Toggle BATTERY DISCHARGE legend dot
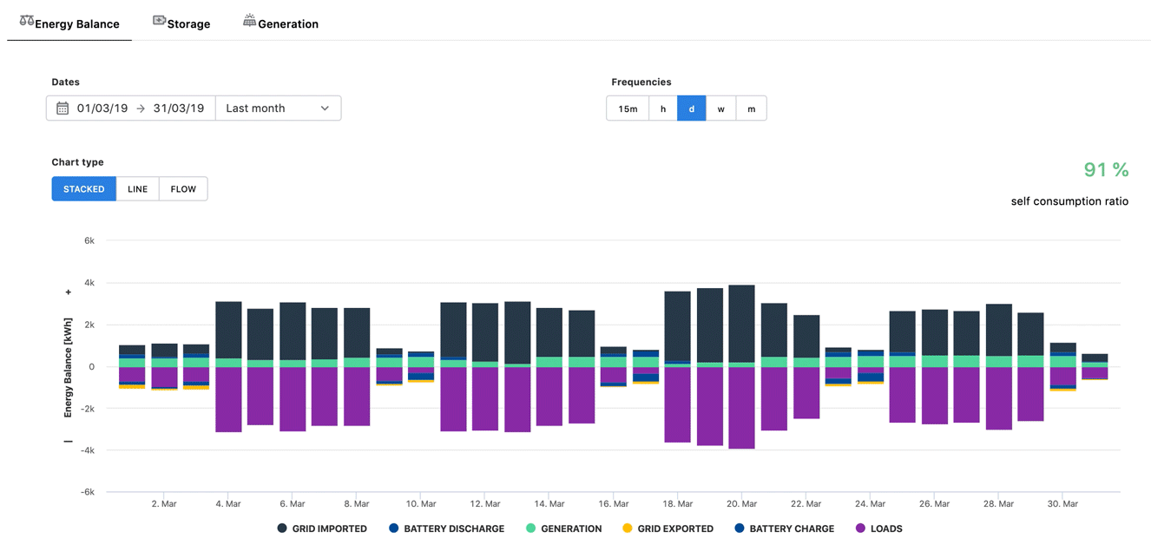Image resolution: width=1151 pixels, height=558 pixels. tap(393, 528)
